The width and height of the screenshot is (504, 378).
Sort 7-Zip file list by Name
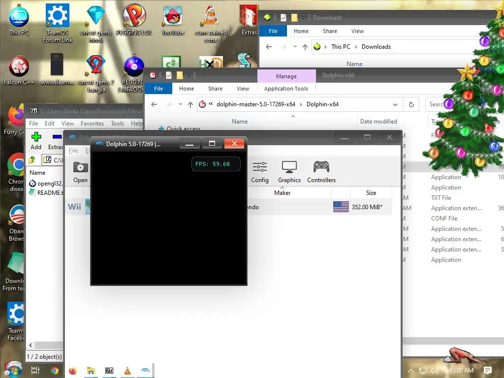coord(37,173)
